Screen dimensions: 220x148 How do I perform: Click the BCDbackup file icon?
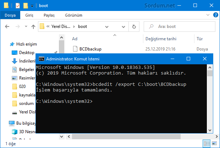pyautogui.click(x=75, y=49)
